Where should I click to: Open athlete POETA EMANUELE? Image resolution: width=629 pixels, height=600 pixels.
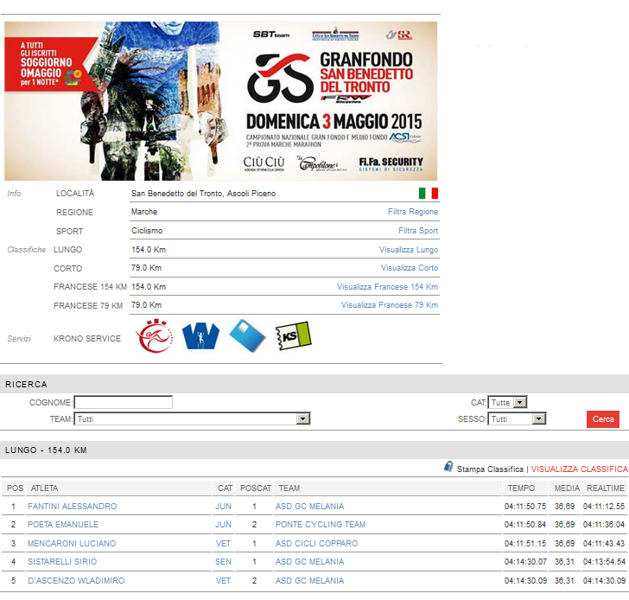pos(63,525)
